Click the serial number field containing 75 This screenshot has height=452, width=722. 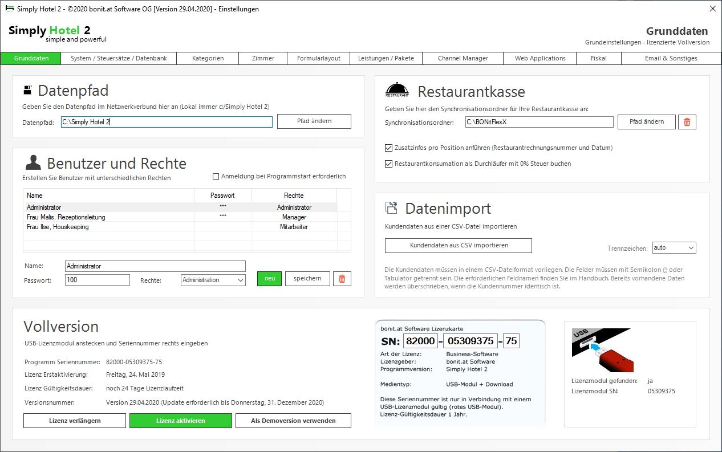click(511, 341)
